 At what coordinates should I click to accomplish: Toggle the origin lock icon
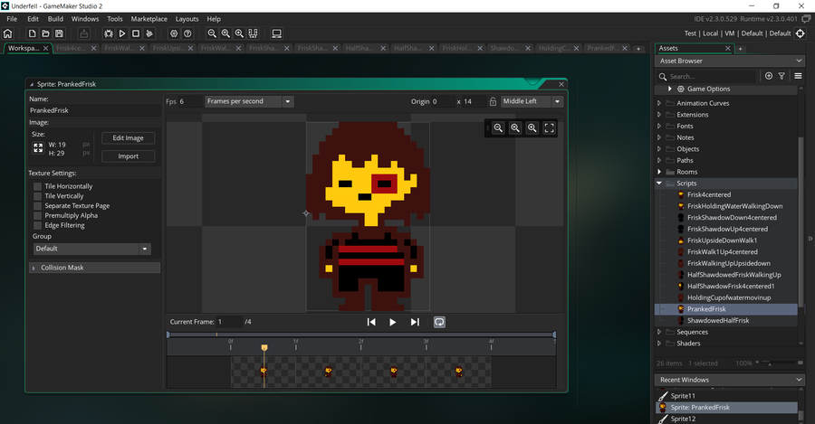(x=493, y=102)
